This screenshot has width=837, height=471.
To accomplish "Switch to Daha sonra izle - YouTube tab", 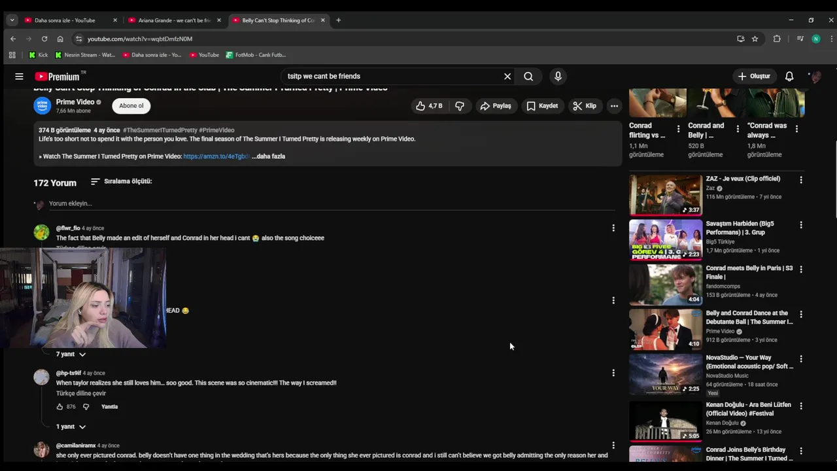I will [65, 20].
